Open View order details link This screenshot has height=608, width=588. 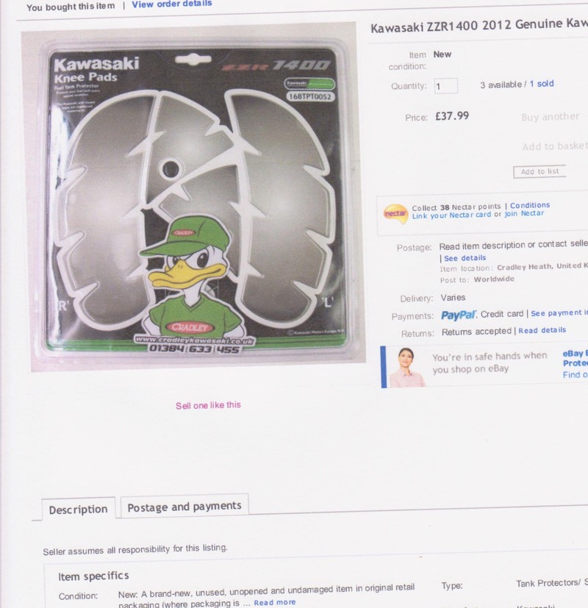click(172, 4)
